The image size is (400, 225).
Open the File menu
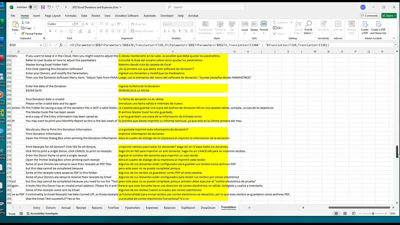tap(13, 16)
